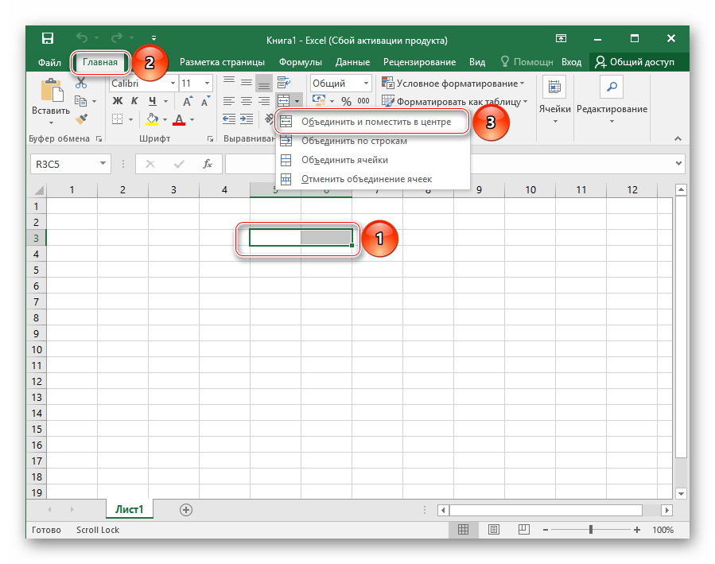Click the Redo arrow icon
Screen dimensions: 715x564
117,38
